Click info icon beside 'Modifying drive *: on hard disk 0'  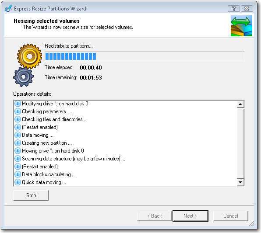[18, 104]
